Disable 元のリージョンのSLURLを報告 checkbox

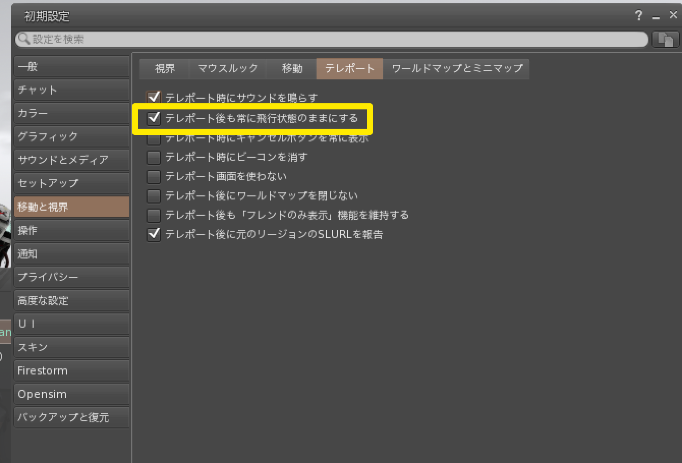[x=154, y=234]
